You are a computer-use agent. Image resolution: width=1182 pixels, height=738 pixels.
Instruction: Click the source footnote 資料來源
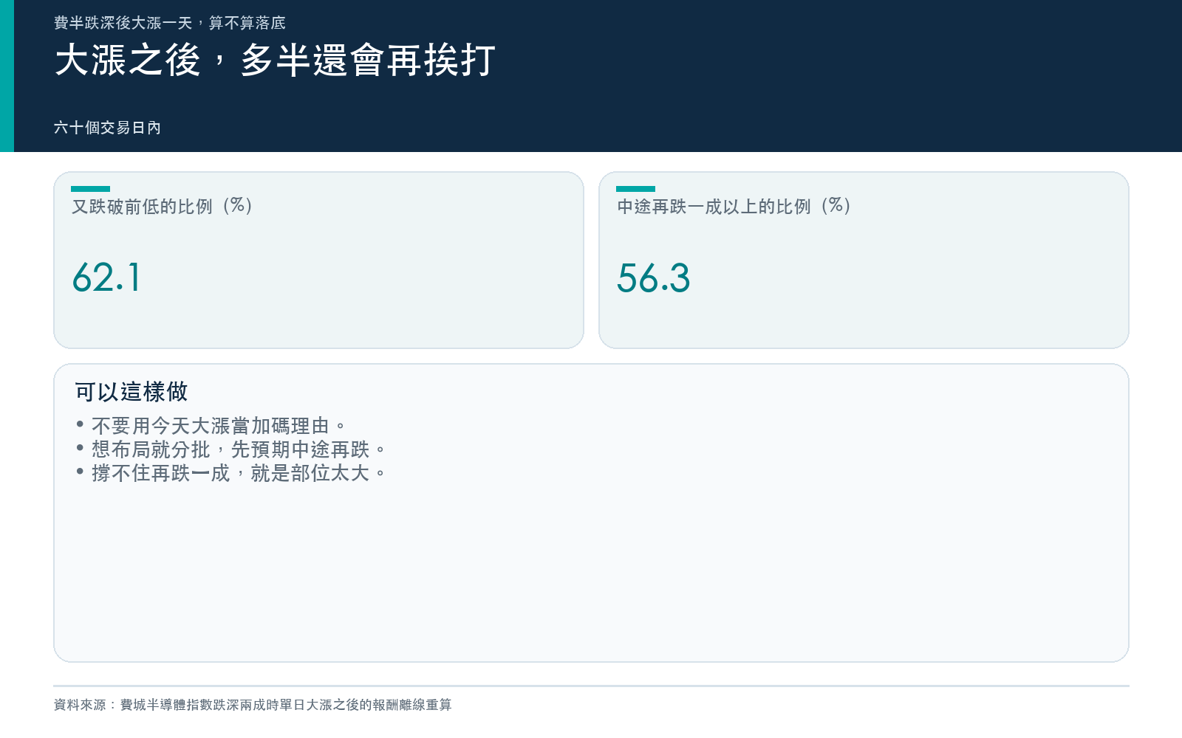tap(253, 705)
